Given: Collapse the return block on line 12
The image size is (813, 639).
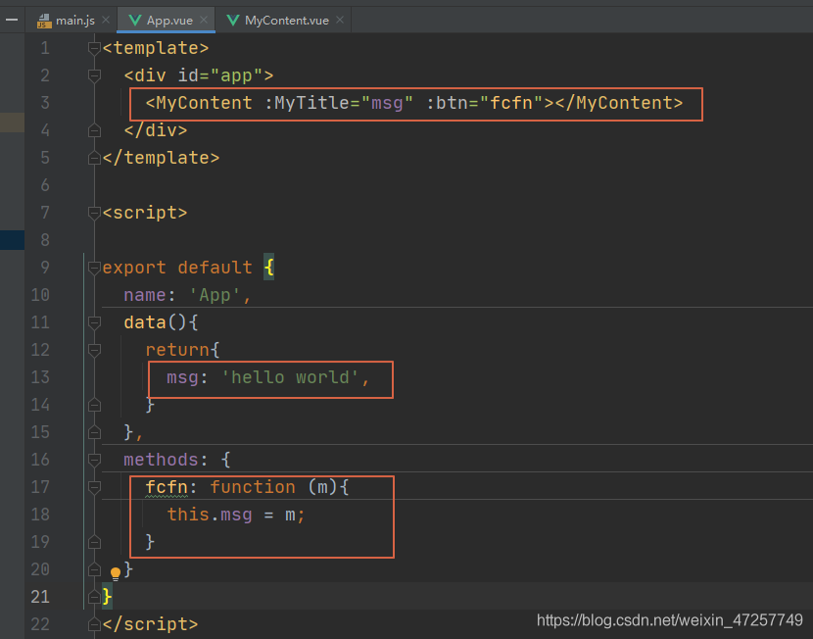Looking at the screenshot, I should [x=94, y=350].
